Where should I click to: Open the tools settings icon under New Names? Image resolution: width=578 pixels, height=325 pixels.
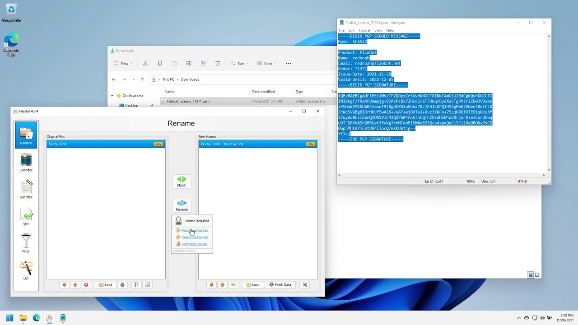pos(305,285)
